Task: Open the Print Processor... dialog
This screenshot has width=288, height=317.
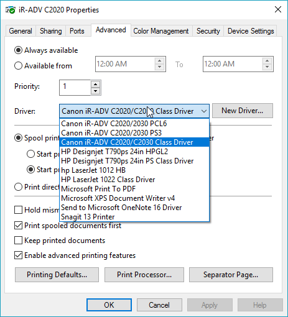Action: 144,275
